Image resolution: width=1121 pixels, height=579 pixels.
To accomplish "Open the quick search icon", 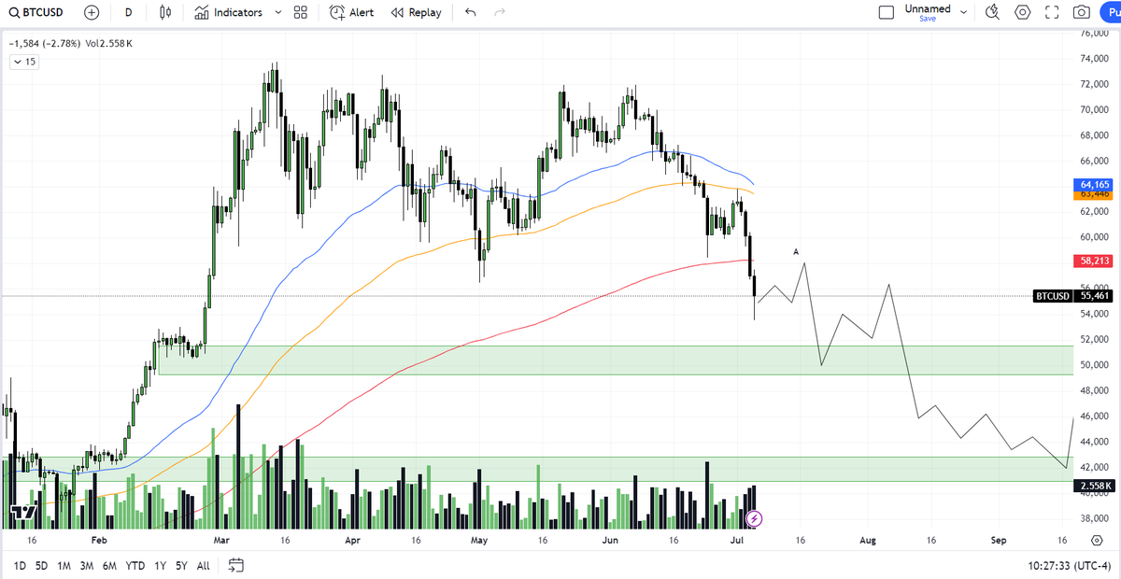I will click(x=992, y=13).
